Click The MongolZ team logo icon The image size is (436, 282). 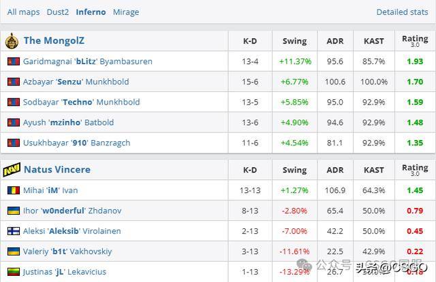(x=12, y=41)
